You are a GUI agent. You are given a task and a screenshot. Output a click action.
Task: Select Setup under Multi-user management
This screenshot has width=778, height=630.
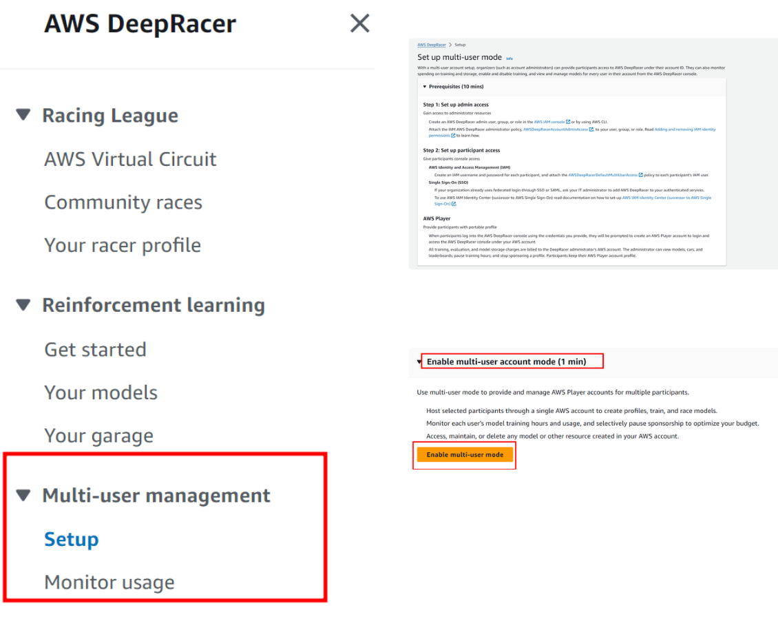pos(72,539)
